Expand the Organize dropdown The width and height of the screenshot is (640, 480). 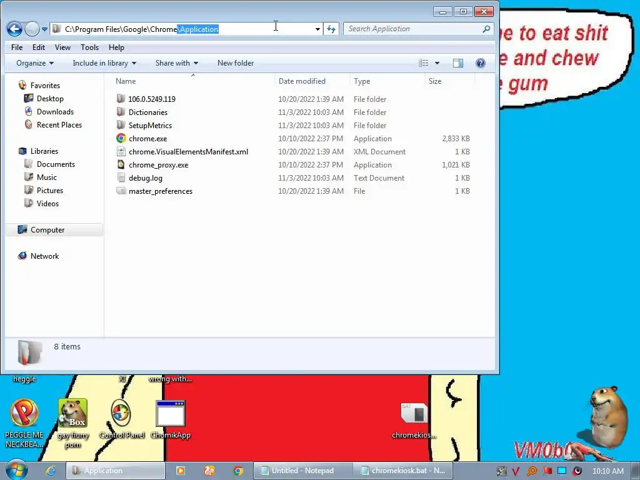[x=35, y=63]
